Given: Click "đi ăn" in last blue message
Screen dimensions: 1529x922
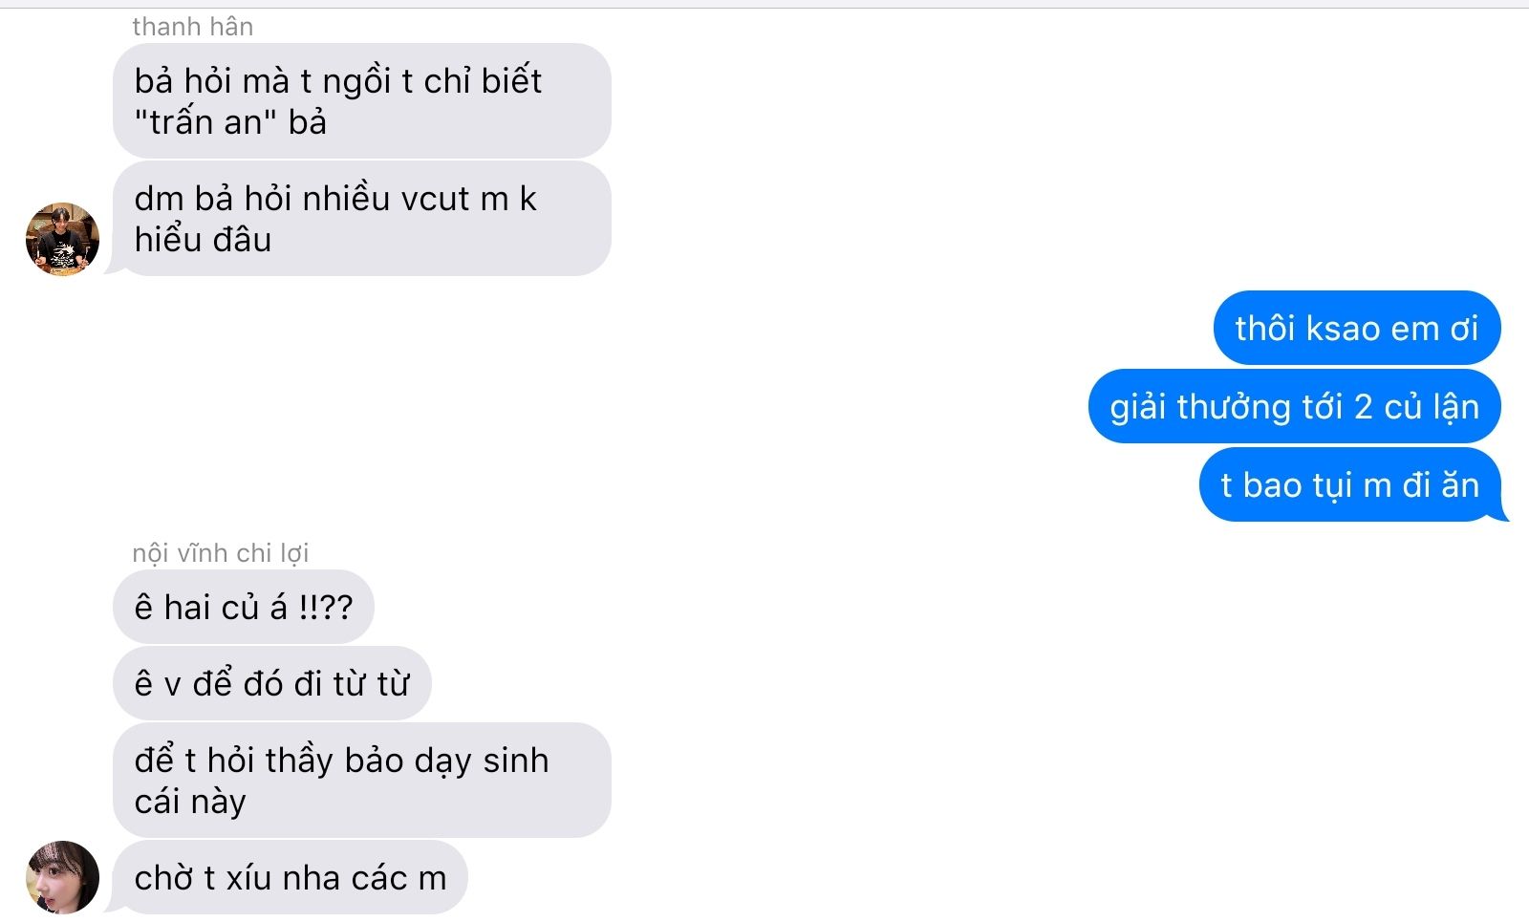Looking at the screenshot, I should pos(1441,484).
